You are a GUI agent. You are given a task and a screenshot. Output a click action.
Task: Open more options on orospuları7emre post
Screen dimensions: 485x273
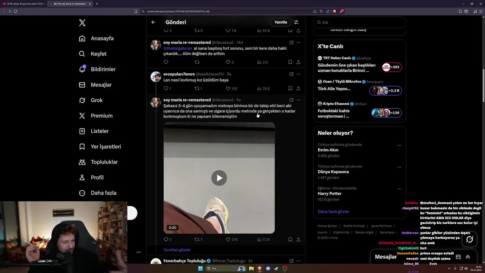coord(299,74)
